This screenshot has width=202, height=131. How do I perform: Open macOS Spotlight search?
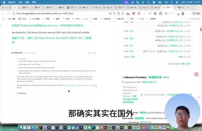click(x=172, y=2)
